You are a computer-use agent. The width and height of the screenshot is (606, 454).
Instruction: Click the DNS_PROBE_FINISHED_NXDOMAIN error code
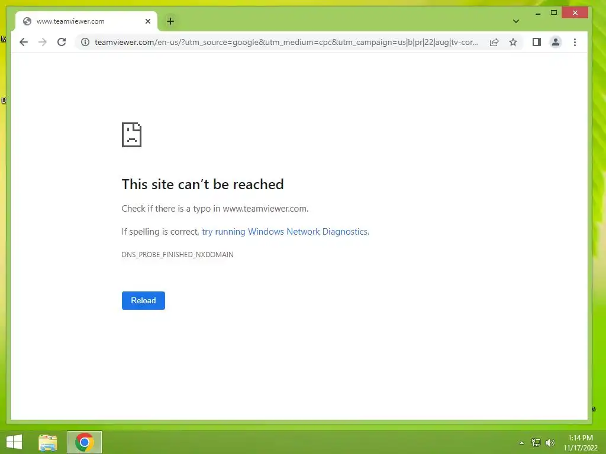[x=178, y=254]
